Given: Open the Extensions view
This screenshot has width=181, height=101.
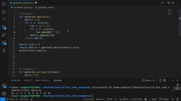Looking at the screenshot, I should (4, 43).
